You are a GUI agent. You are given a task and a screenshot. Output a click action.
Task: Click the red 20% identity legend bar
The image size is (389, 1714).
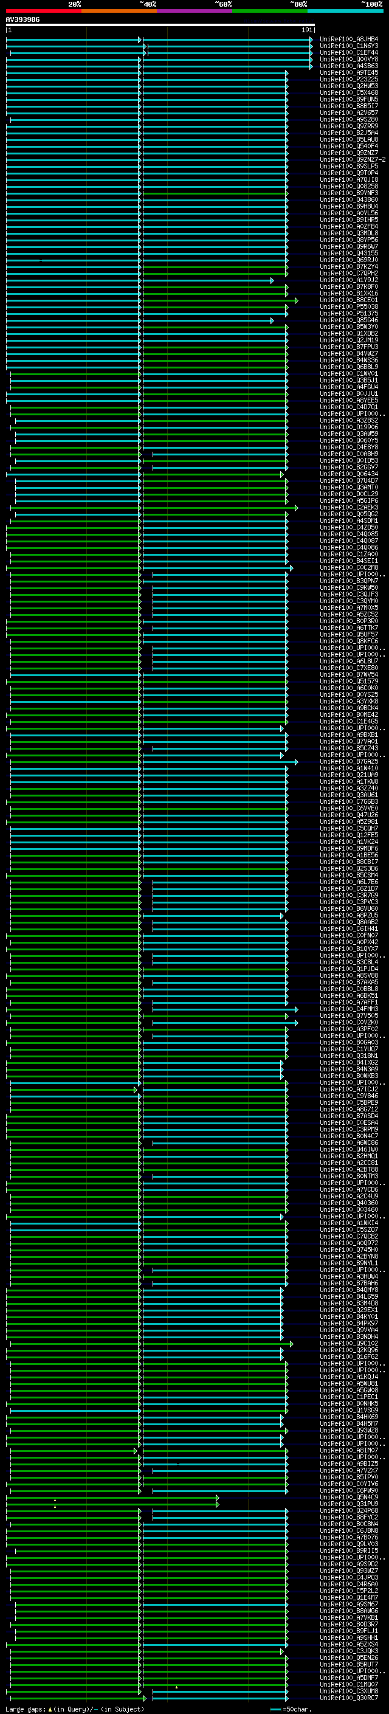[x=44, y=11]
